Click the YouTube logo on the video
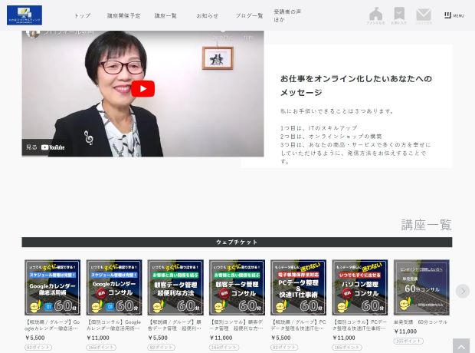 53,147
